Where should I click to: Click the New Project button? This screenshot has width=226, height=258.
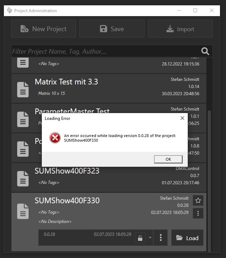43,29
